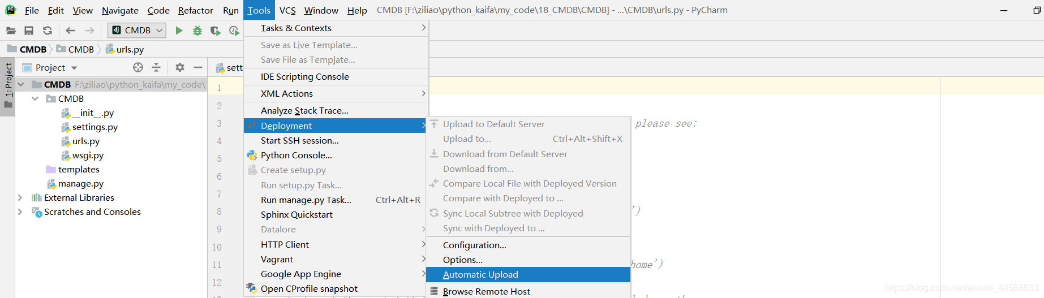Click the Back navigation arrow
The image size is (1044, 298).
(x=70, y=31)
